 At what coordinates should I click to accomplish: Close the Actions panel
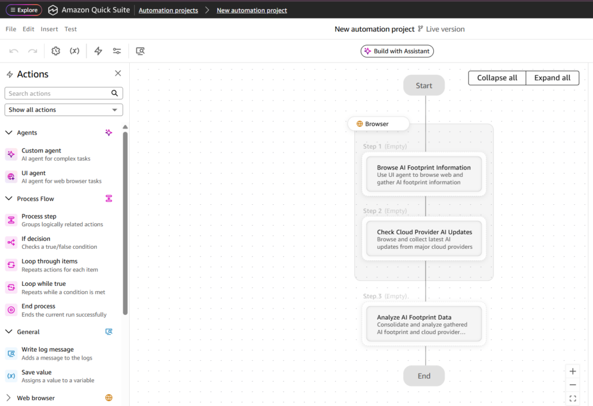coord(118,74)
